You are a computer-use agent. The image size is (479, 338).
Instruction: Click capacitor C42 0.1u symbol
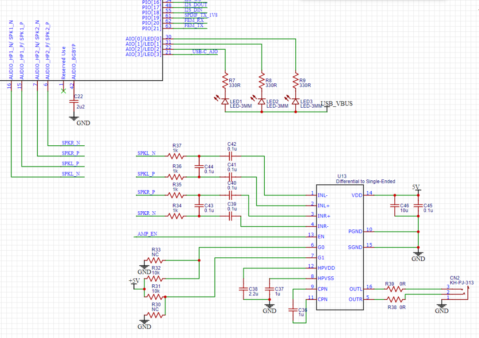231,156
